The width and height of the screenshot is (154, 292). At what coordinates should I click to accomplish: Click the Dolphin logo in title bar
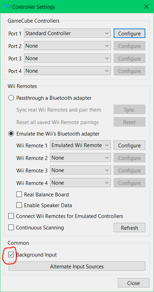7,7
